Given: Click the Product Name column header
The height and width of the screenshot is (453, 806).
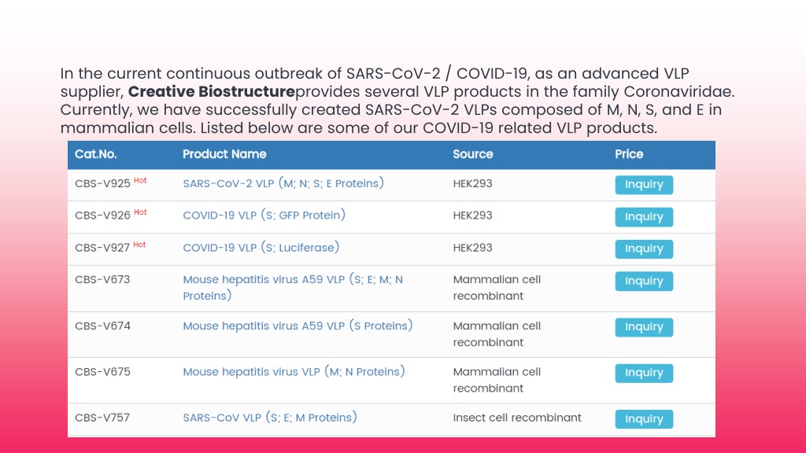Looking at the screenshot, I should tap(224, 155).
